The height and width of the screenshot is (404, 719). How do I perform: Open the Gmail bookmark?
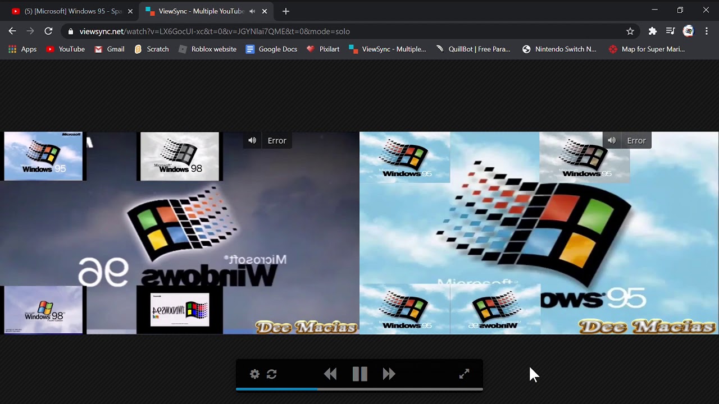(110, 49)
